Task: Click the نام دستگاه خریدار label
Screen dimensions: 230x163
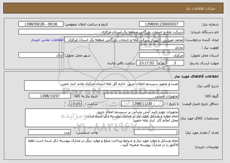Action: pos(205,32)
